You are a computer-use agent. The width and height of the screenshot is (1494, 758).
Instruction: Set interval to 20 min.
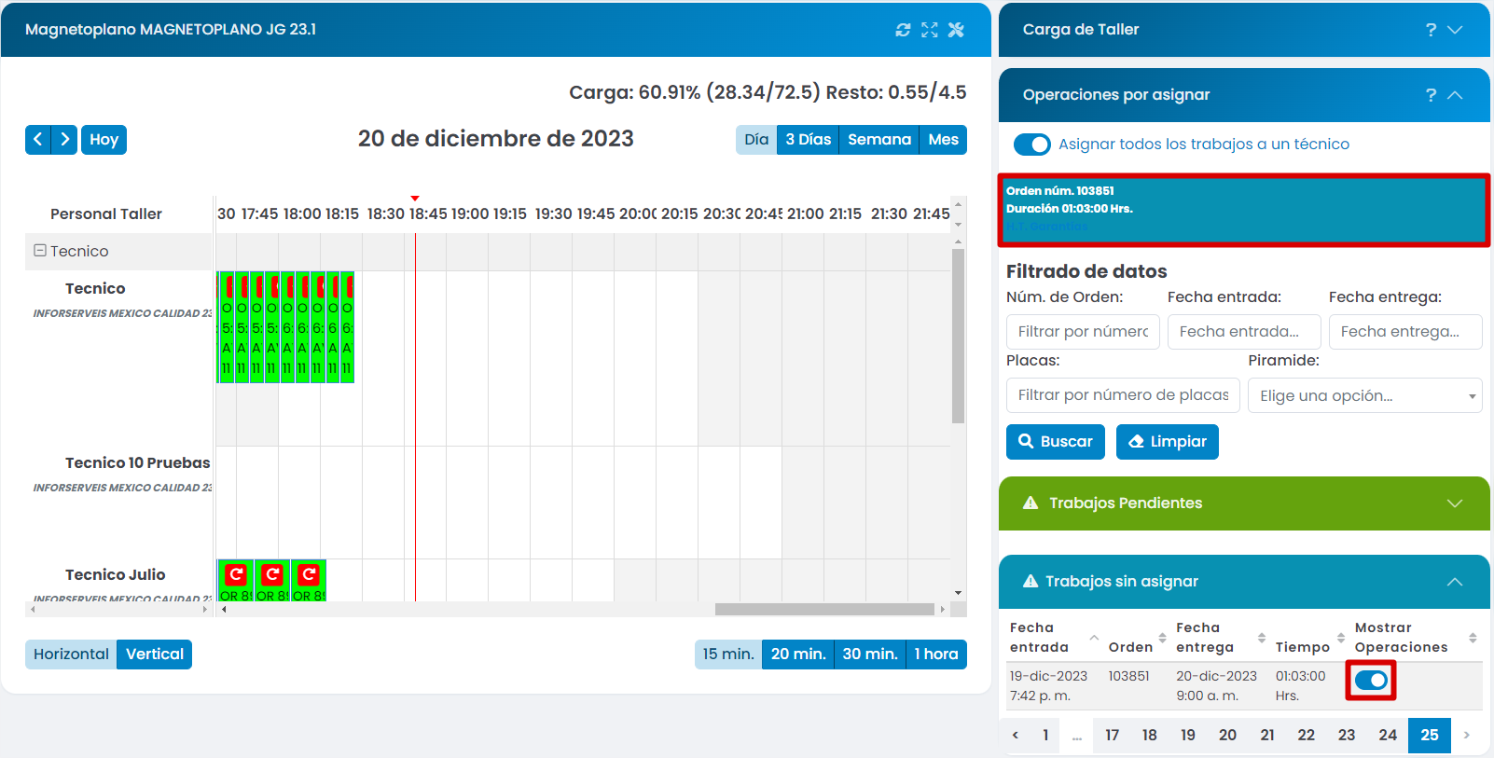pyautogui.click(x=798, y=655)
